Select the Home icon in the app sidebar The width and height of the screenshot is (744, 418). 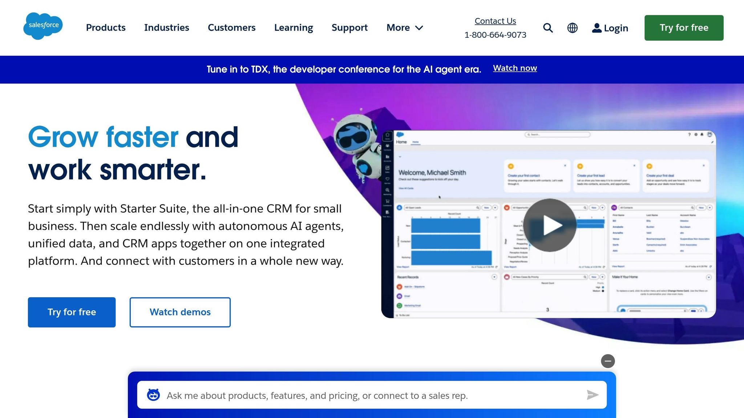[388, 135]
